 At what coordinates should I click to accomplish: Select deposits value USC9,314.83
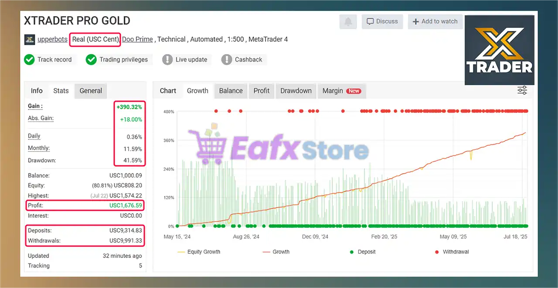point(126,230)
